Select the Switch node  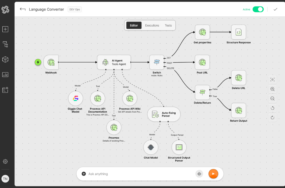(157, 62)
